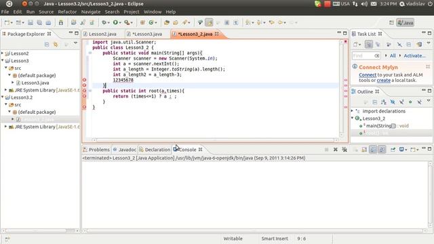Click Collapse All icon in Package Explorer
Screen dimensions: 434x244
pyautogui.click(x=47, y=45)
